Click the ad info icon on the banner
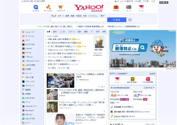Screen dimensions: 177x125 (173, 30)
